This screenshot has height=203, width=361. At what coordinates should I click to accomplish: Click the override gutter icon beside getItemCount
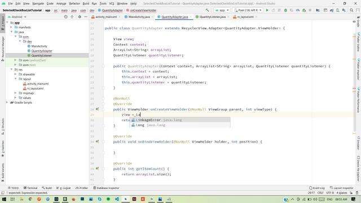click(x=98, y=169)
